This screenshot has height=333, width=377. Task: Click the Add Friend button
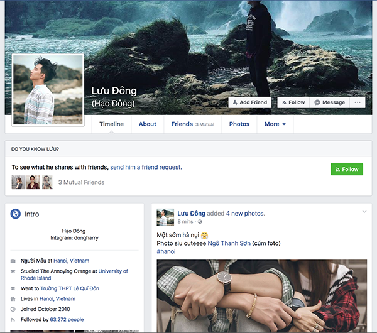249,102
